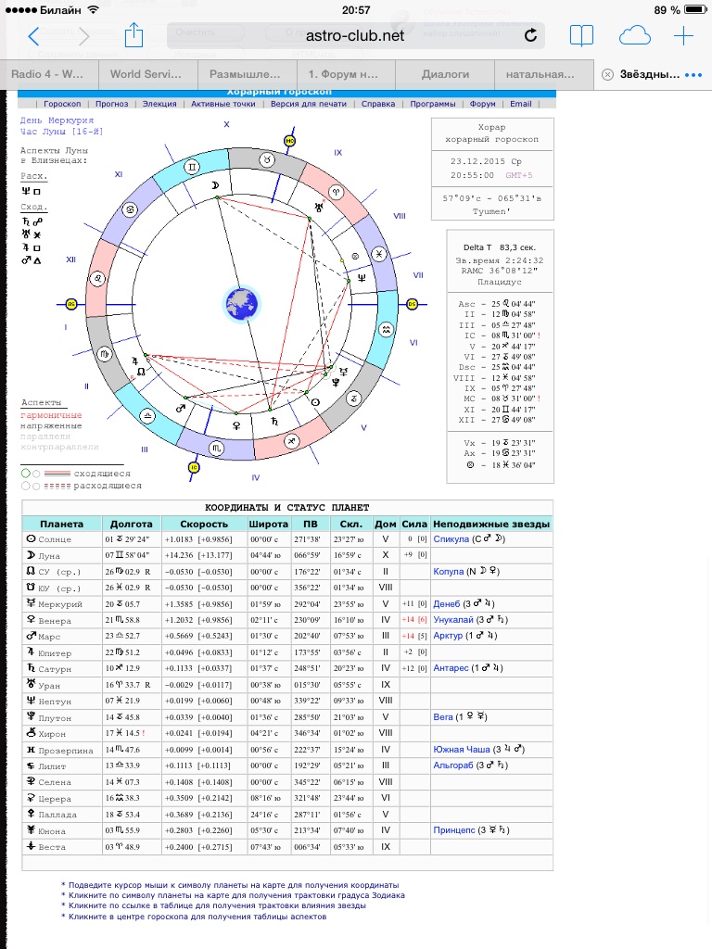Add a new Safari tab with plus
Viewport: 712px width, 949px height.
tap(683, 36)
